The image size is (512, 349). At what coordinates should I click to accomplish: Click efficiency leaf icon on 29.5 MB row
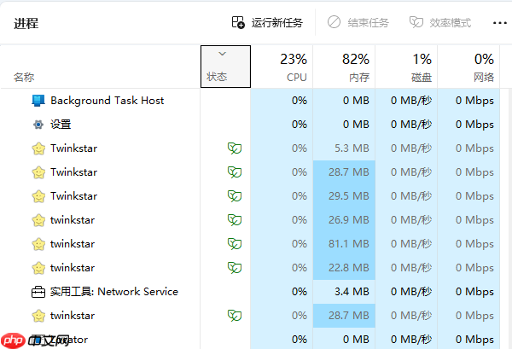(x=233, y=196)
